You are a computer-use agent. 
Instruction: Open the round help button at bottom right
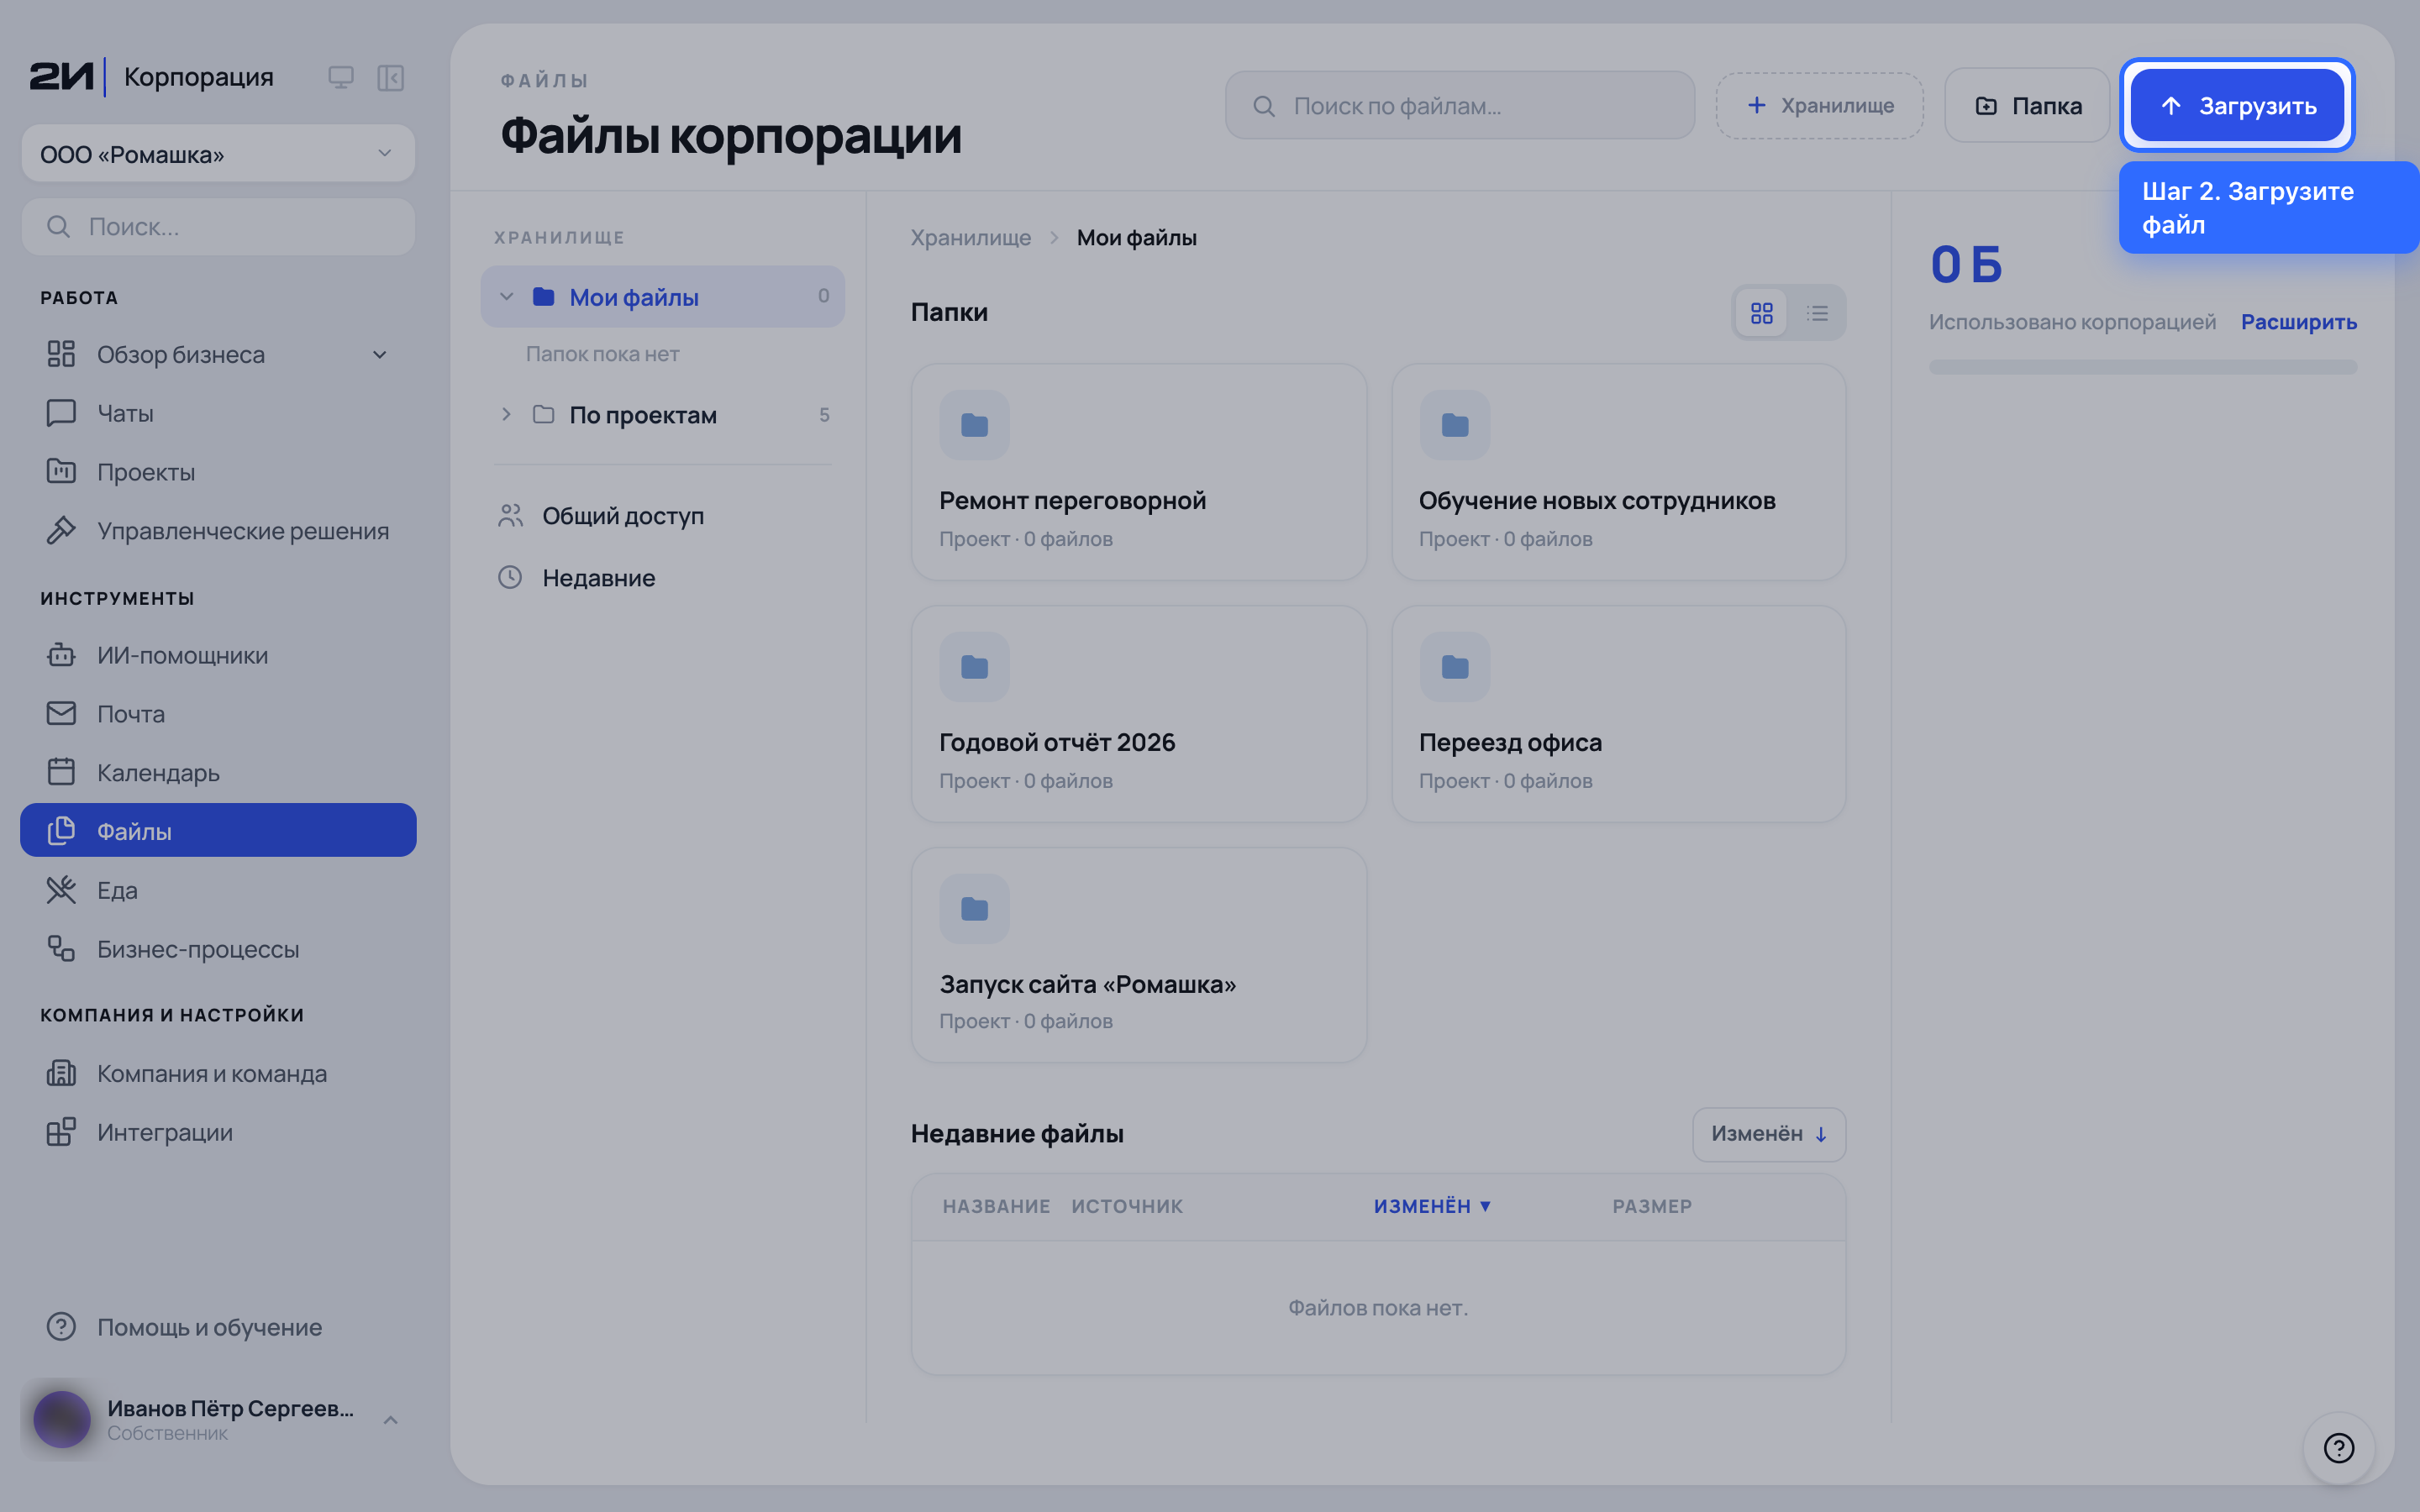(2338, 1448)
